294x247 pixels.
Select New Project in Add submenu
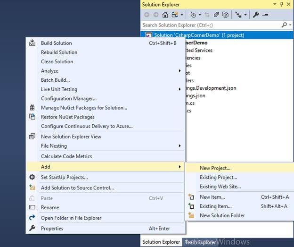(240, 168)
